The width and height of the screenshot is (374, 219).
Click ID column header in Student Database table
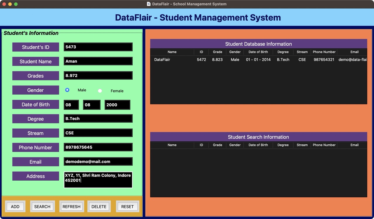[x=201, y=52]
